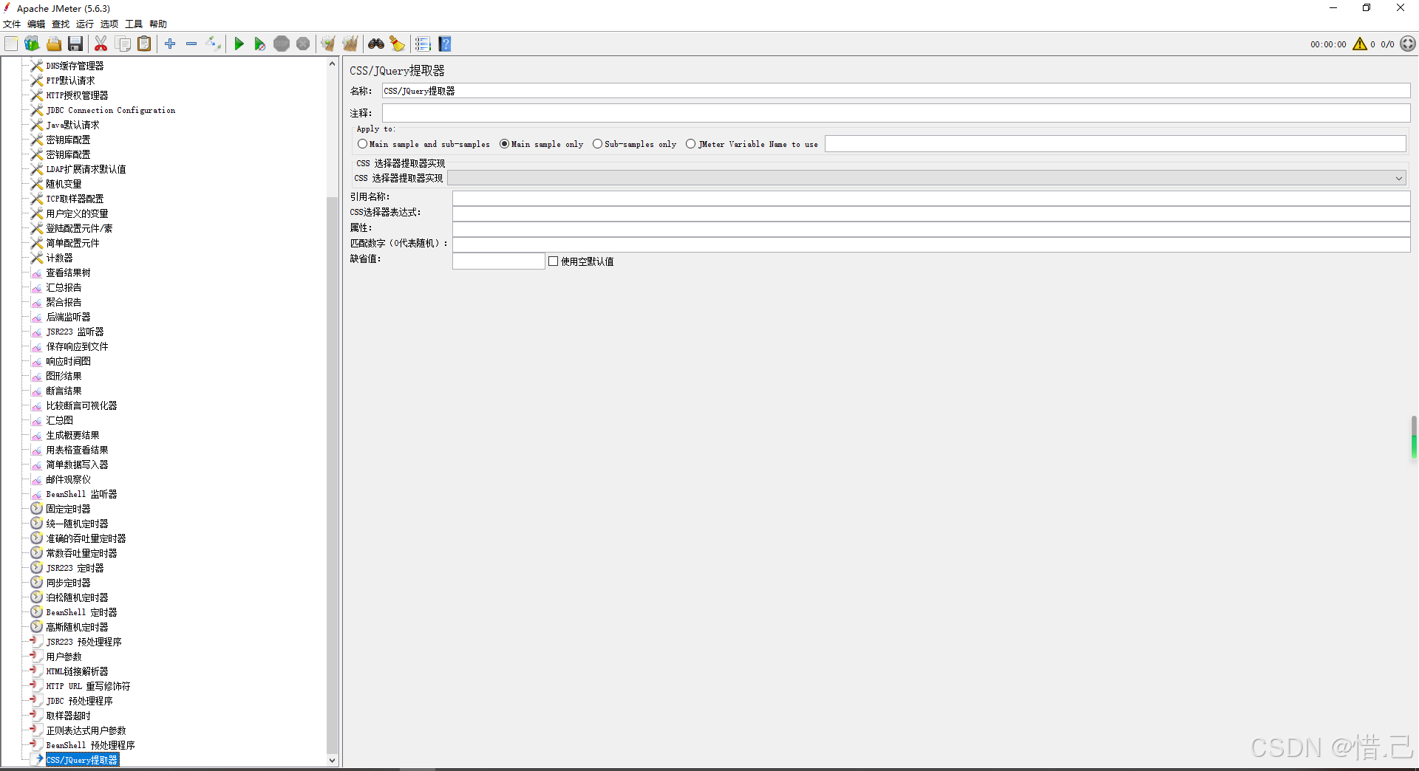
Task: Open the 文件 menu
Action: [x=12, y=24]
